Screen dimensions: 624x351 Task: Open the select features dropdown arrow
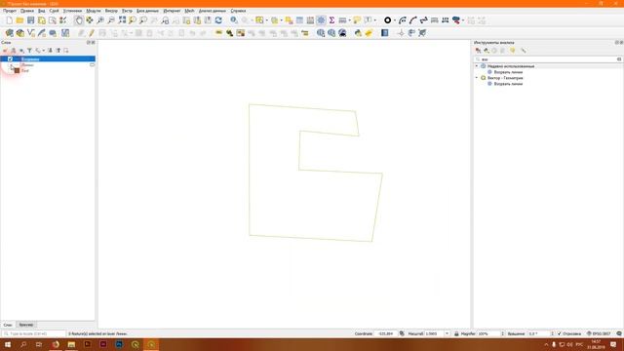[x=266, y=20]
